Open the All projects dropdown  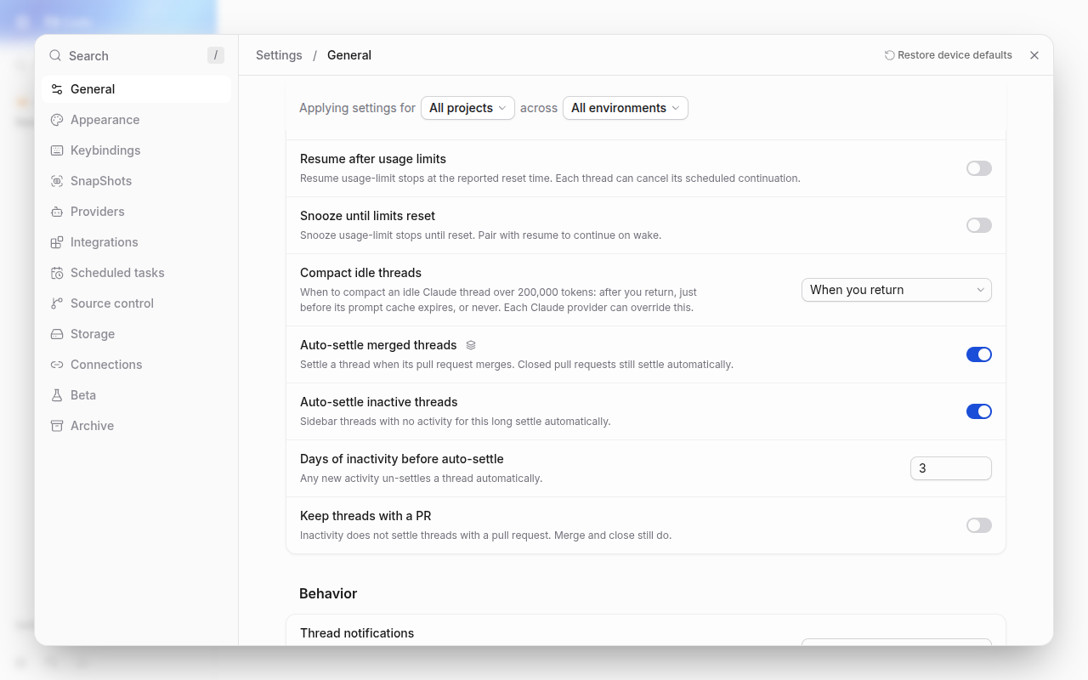467,108
